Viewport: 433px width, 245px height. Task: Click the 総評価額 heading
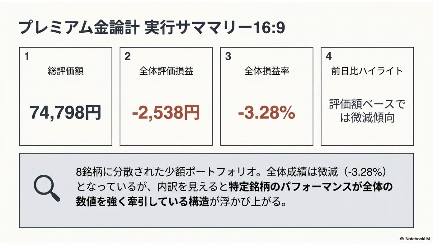66,71
